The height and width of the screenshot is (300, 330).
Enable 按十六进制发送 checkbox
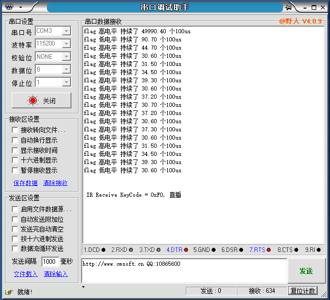15,239
